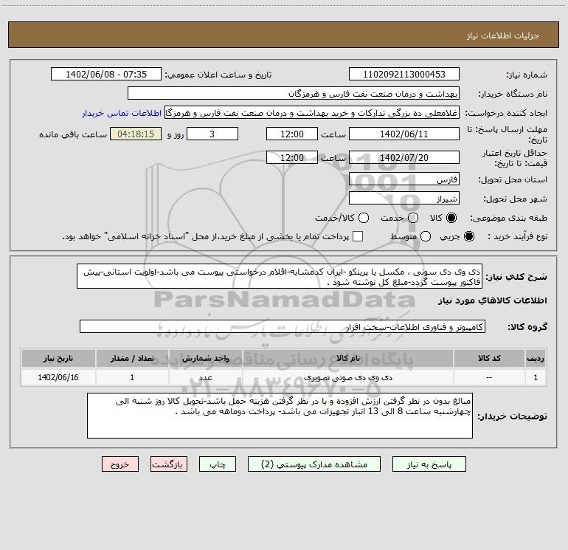Click the کد کالا column header
Image resolution: width=568 pixels, height=550 pixels.
(x=489, y=358)
